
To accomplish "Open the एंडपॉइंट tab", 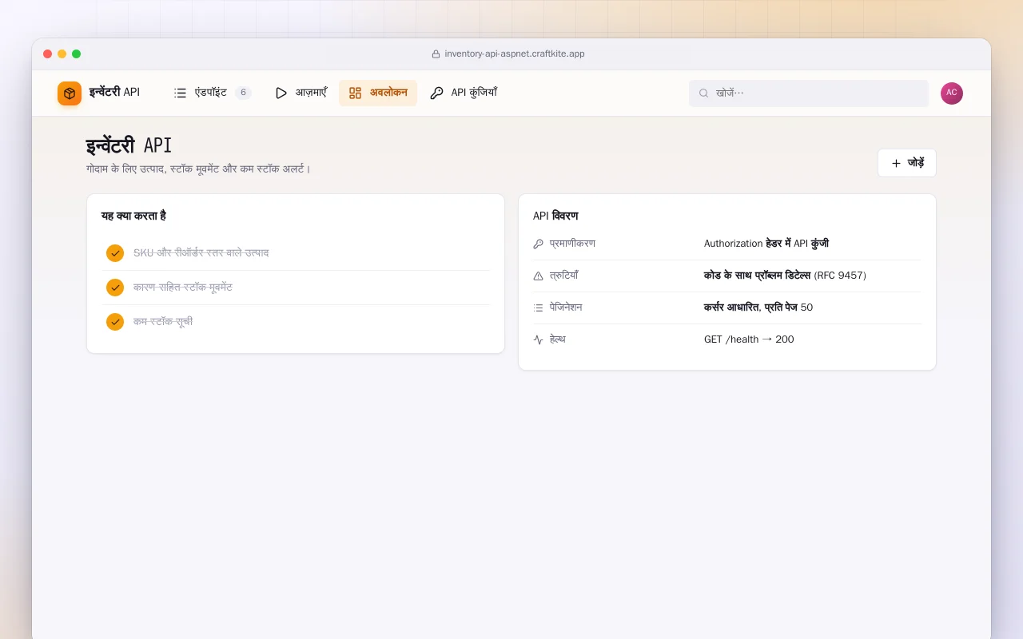I will click(213, 93).
